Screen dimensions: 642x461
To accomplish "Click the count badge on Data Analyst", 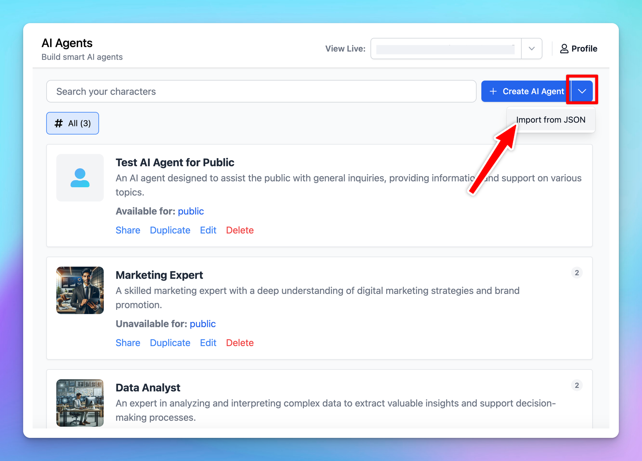I will pyautogui.click(x=577, y=385).
